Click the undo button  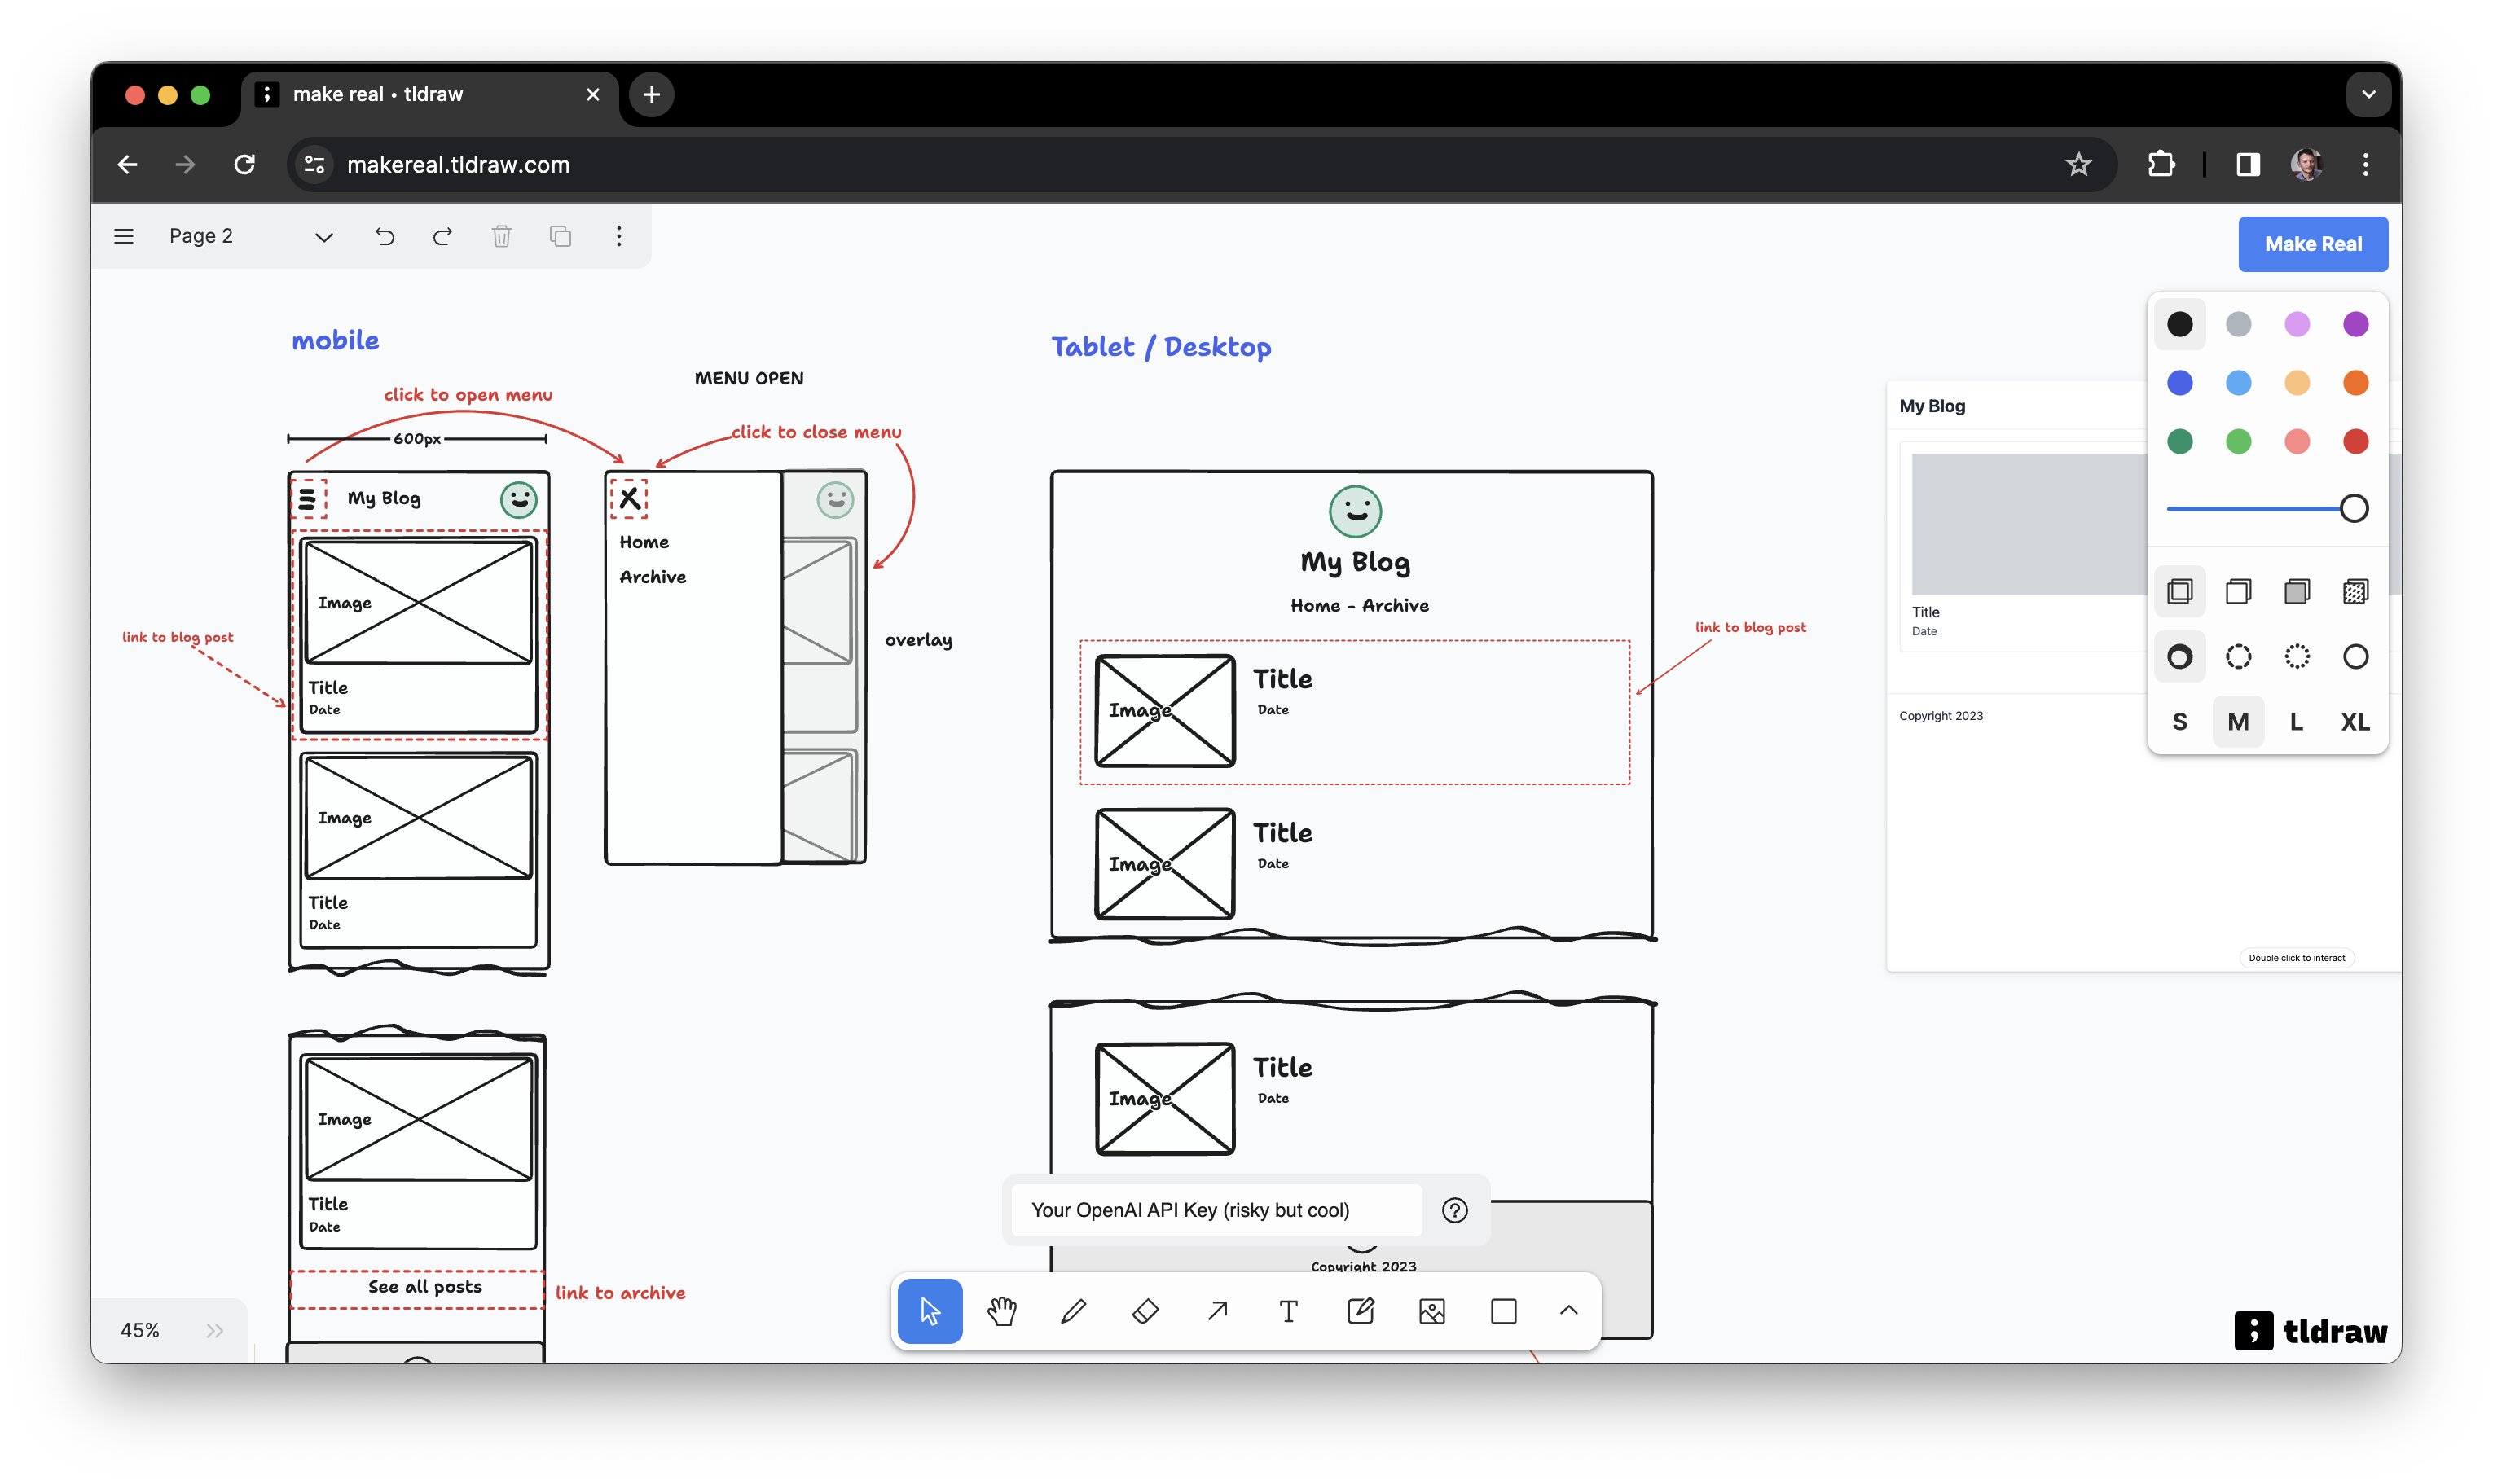(385, 236)
